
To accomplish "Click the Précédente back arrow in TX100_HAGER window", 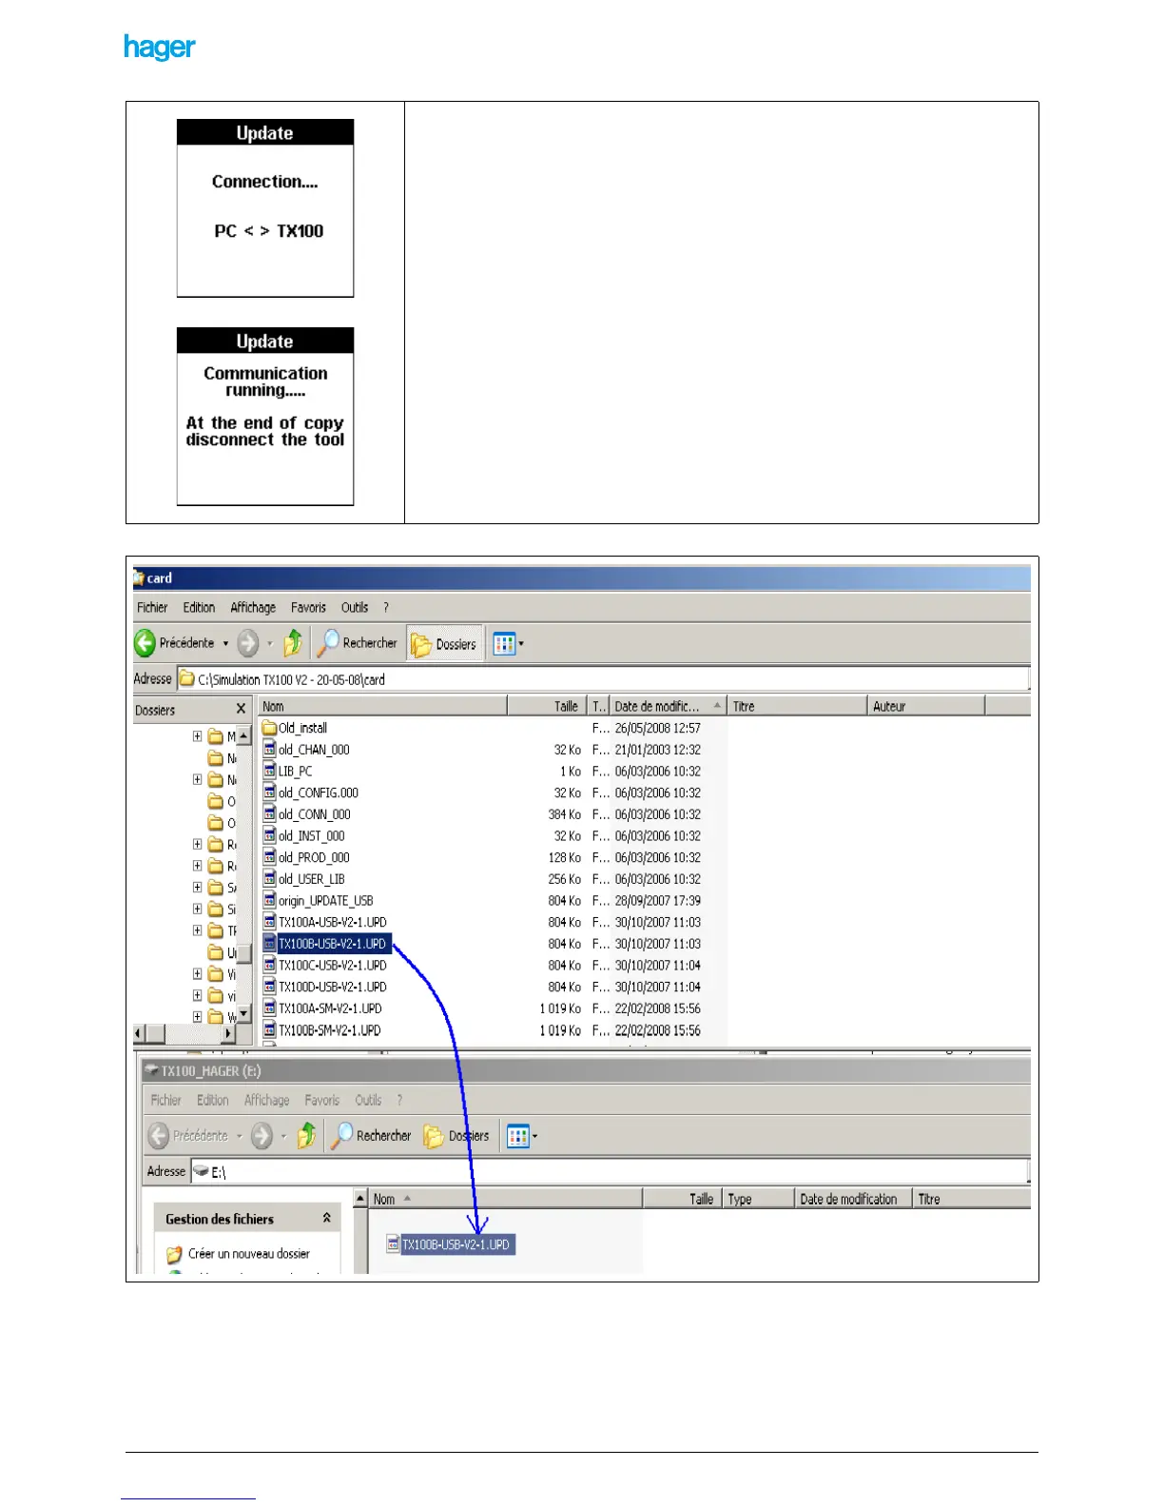I will 158,1136.
